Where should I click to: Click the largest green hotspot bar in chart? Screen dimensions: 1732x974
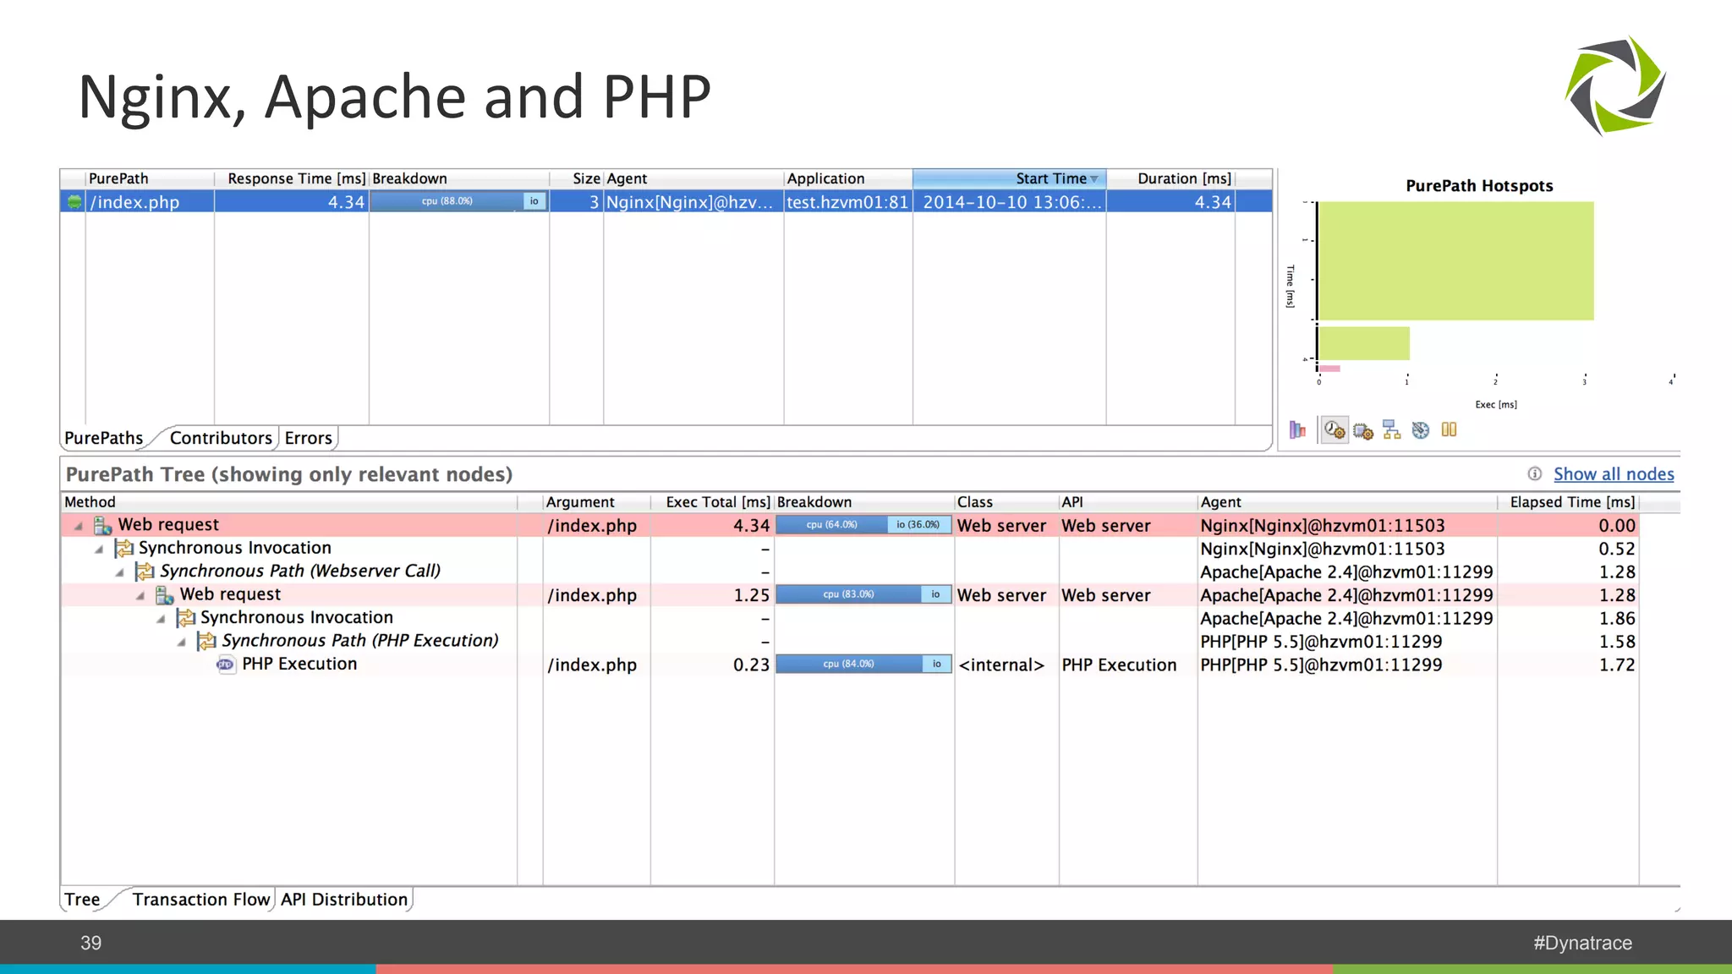(x=1455, y=260)
